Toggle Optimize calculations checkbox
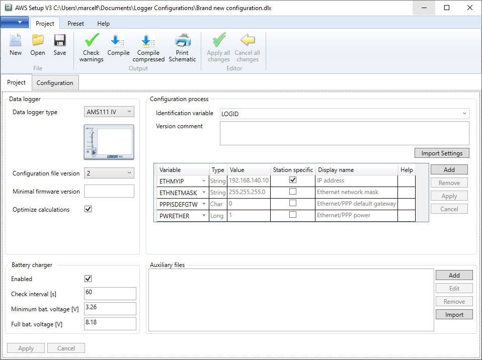This screenshot has height=360, width=482. click(x=88, y=209)
